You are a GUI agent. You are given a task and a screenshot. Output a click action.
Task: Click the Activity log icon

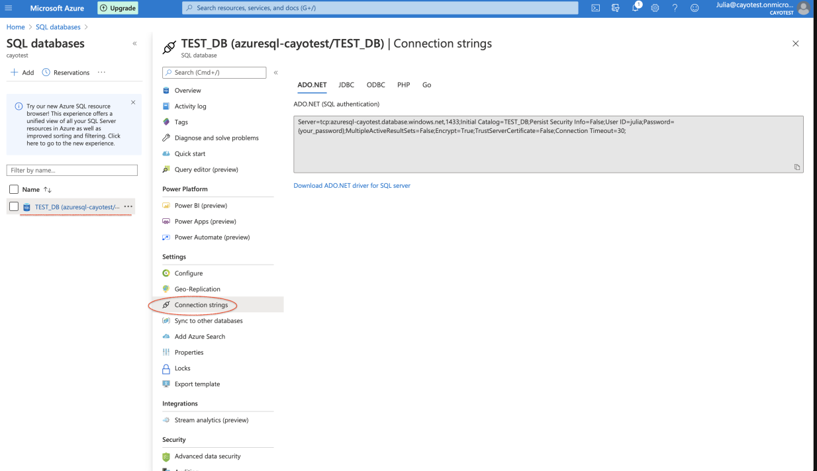166,107
